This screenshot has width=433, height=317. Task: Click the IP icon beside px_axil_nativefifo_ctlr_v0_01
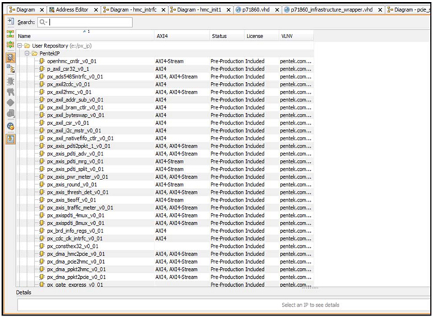point(42,138)
